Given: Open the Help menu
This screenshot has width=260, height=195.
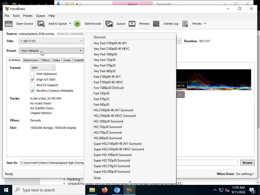Looking at the screenshot, I should click(x=52, y=15).
